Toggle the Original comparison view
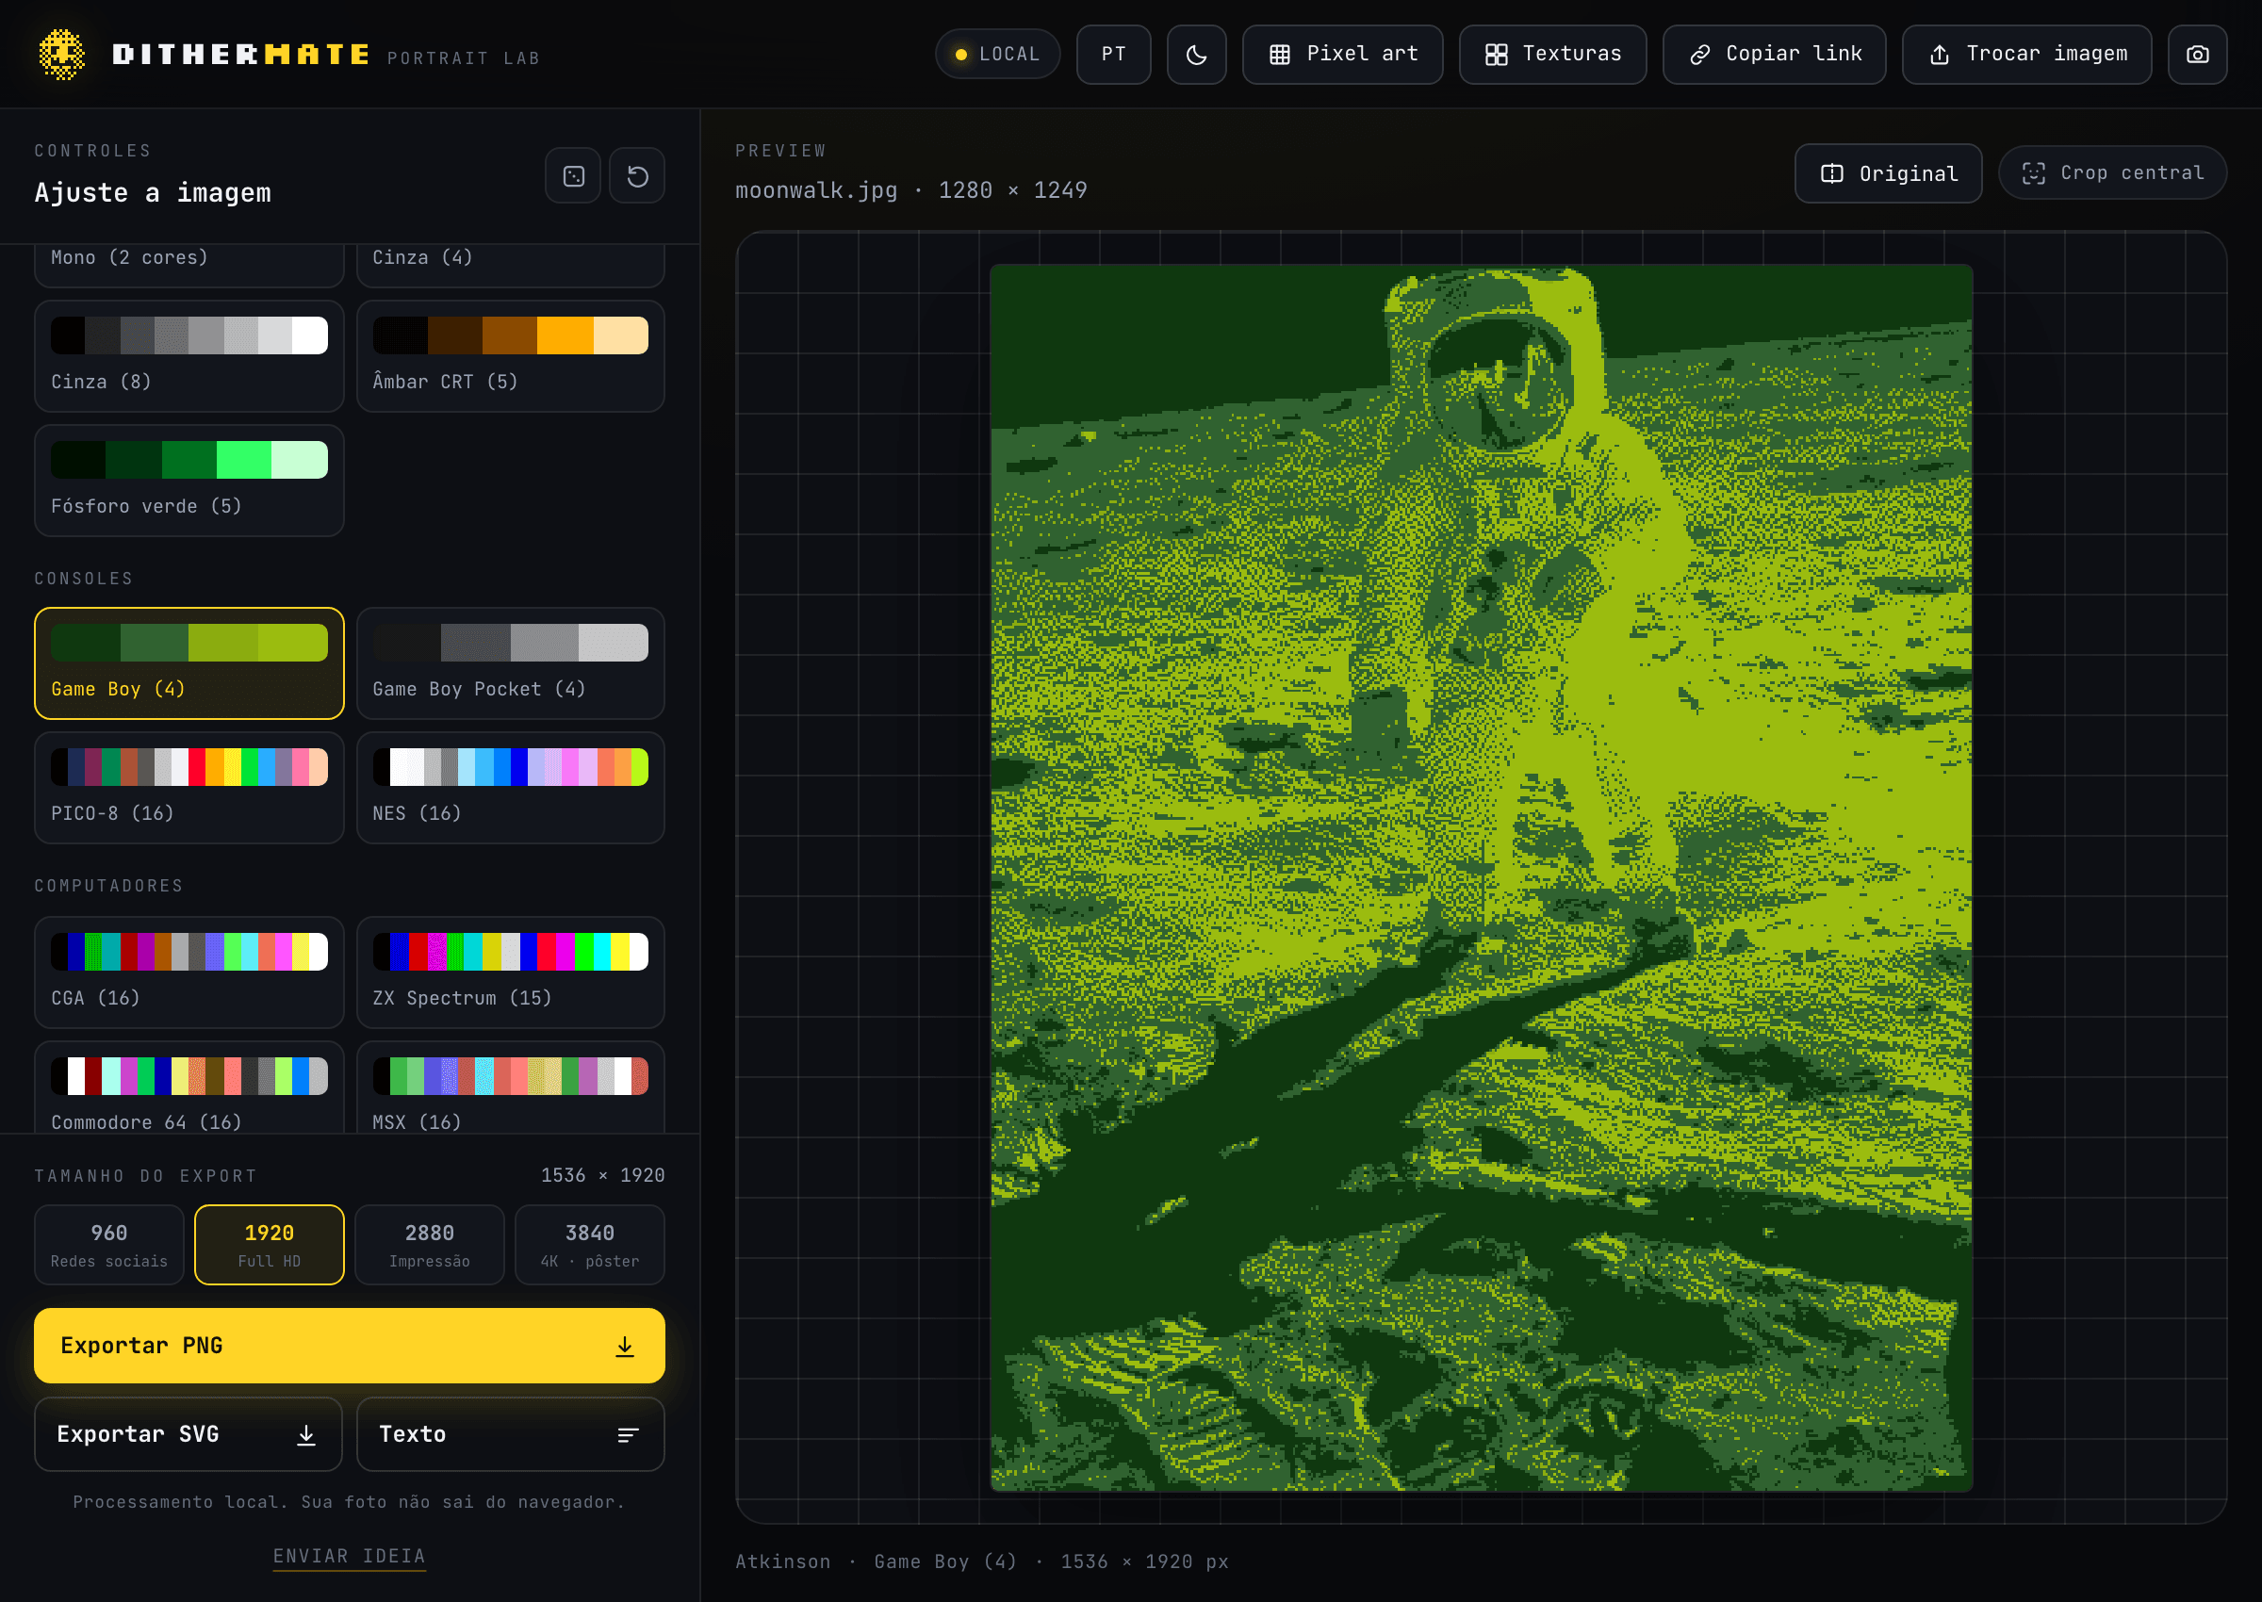Viewport: 2262px width, 1602px height. [1888, 173]
